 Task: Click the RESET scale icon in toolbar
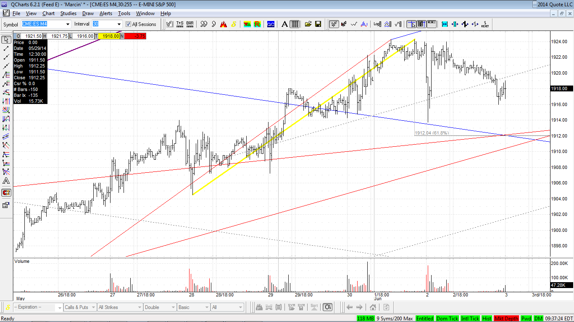tap(485, 24)
